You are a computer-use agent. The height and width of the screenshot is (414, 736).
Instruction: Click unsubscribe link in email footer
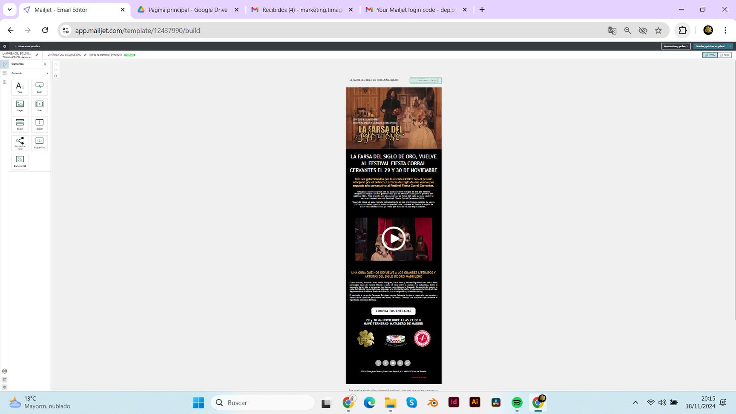click(x=419, y=377)
